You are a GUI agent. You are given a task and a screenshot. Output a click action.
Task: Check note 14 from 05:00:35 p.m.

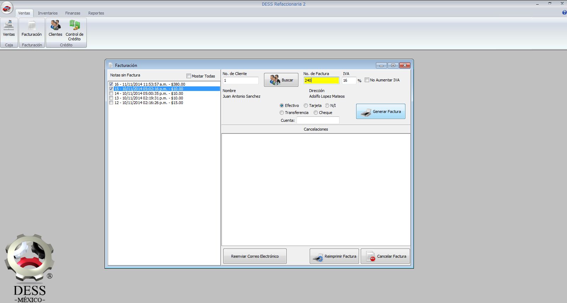pyautogui.click(x=111, y=93)
